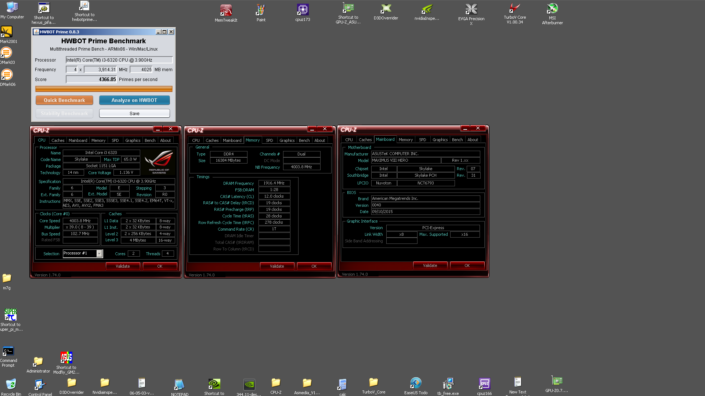Viewport: 705px width, 396px height.
Task: Click the Core Speed value 4003.8 MHz
Action: click(x=80, y=221)
